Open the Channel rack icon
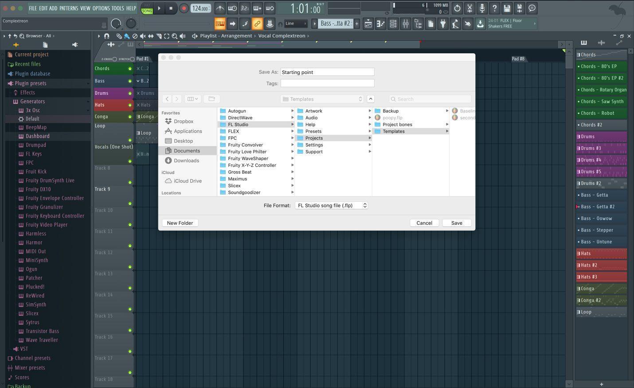Image resolution: width=634 pixels, height=388 pixels. pyautogui.click(x=393, y=24)
